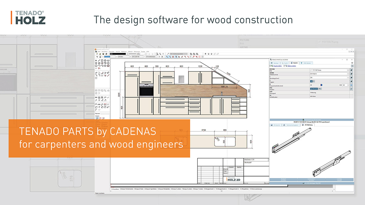The width and height of the screenshot is (365, 205).
Task: Click the delete X icon beside coordinate fields
Action: [x=162, y=57]
